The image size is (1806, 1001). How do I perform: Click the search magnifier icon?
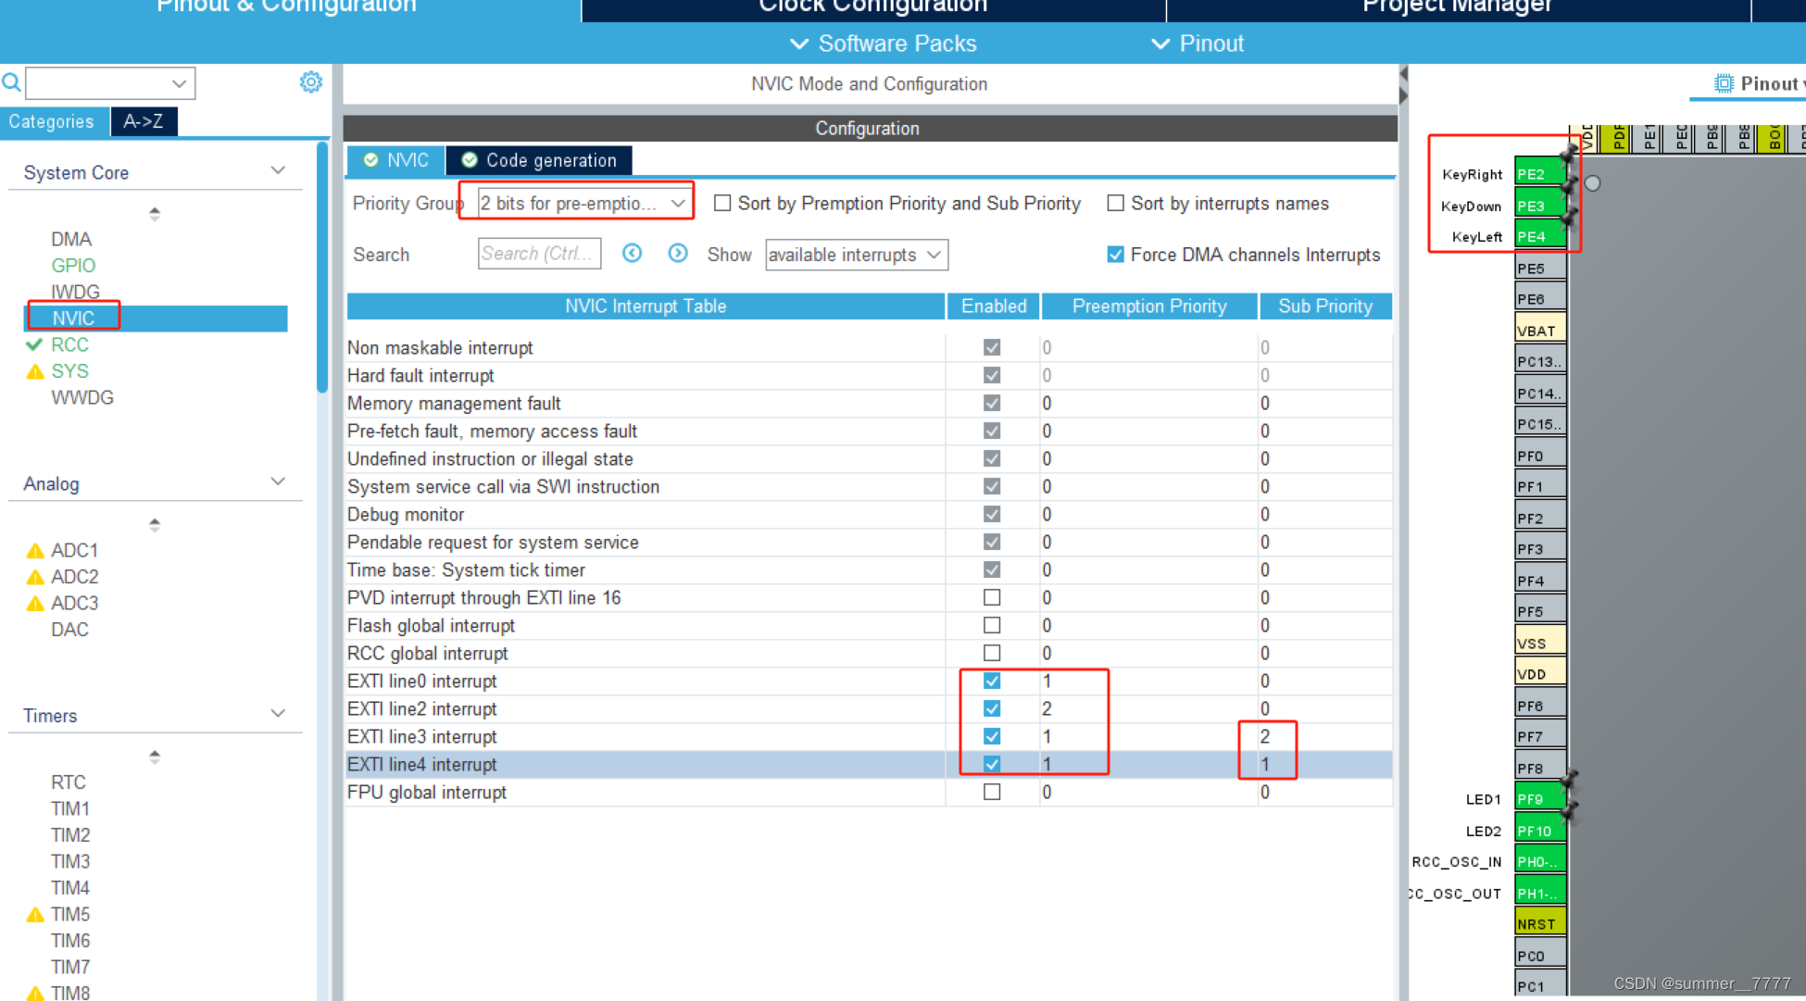(11, 82)
